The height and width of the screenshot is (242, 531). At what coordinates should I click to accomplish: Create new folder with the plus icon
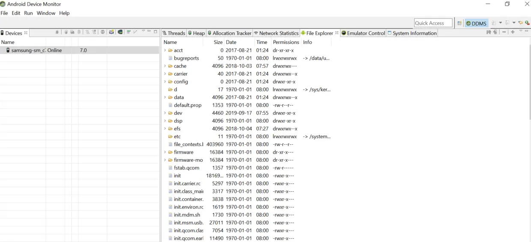[x=513, y=32]
